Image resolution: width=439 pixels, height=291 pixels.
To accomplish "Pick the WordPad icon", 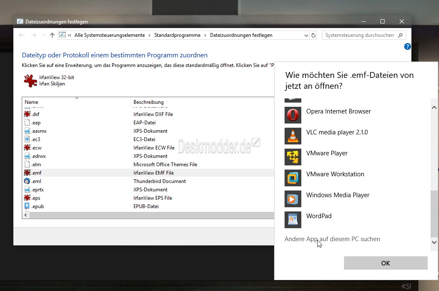I will coord(293,220).
